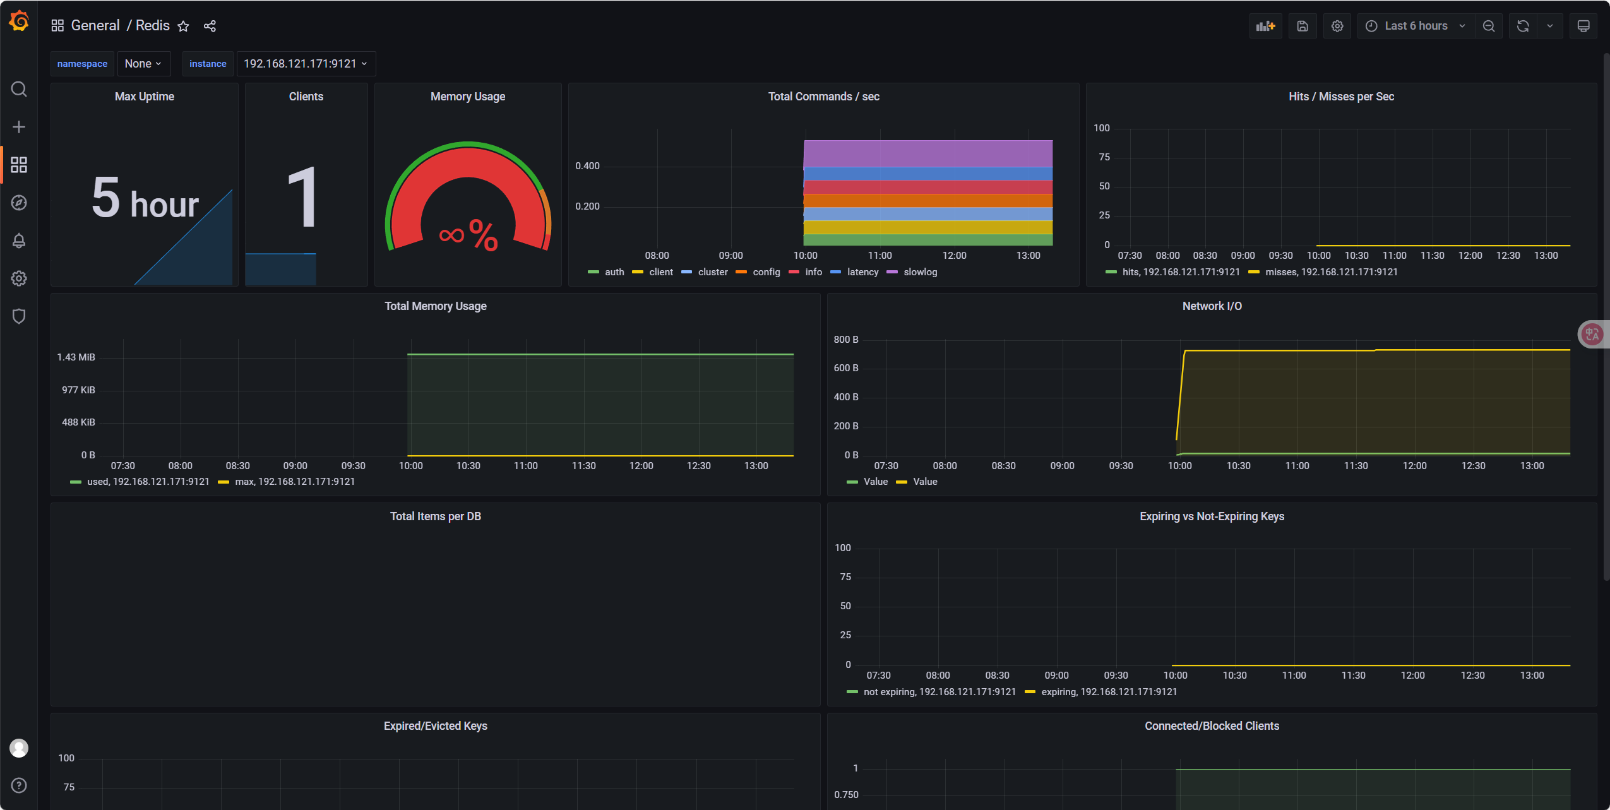
Task: Open the Last 6 hours time picker
Action: pyautogui.click(x=1416, y=26)
